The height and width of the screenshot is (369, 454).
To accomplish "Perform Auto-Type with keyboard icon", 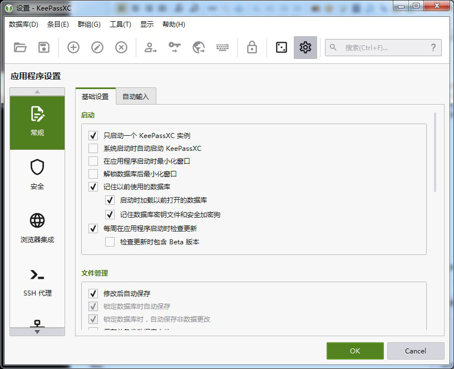I will pyautogui.click(x=223, y=47).
